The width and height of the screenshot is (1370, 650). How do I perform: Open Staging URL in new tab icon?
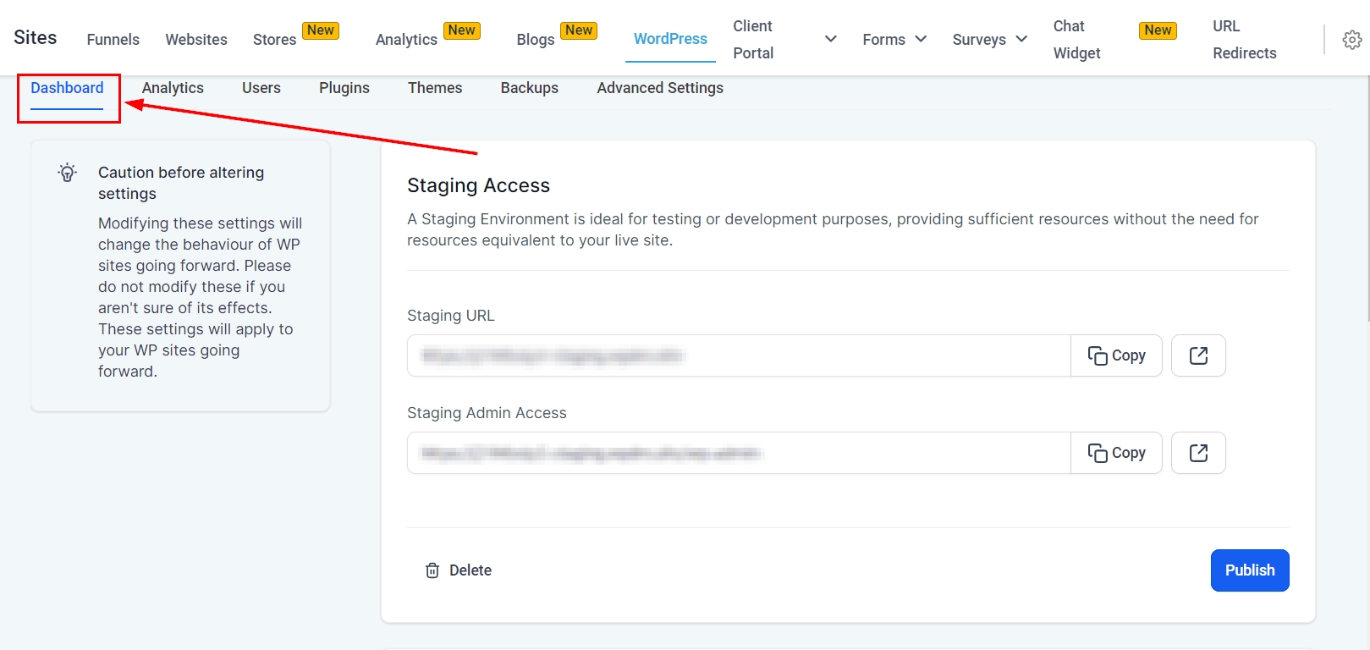tap(1197, 355)
